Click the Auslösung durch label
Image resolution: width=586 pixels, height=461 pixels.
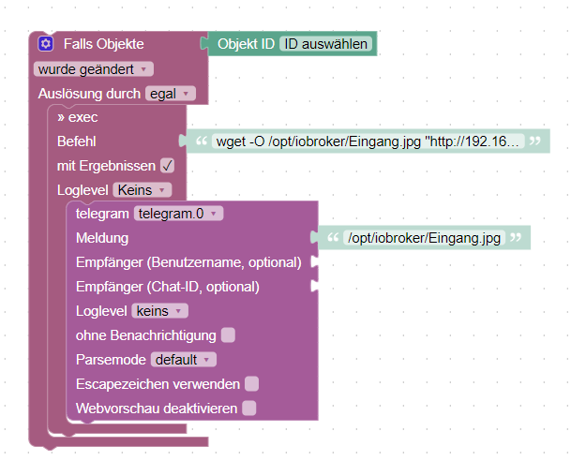click(89, 94)
